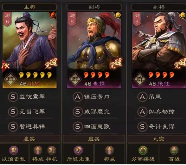Select the 奇计良谋 skill
This screenshot has width=186, height=165.
pyautogui.click(x=159, y=126)
